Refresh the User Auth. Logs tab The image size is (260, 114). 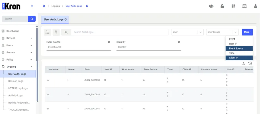[66, 19]
